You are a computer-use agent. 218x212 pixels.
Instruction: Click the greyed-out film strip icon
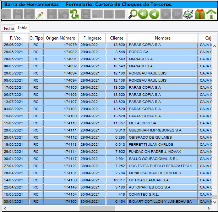click(x=86, y=14)
